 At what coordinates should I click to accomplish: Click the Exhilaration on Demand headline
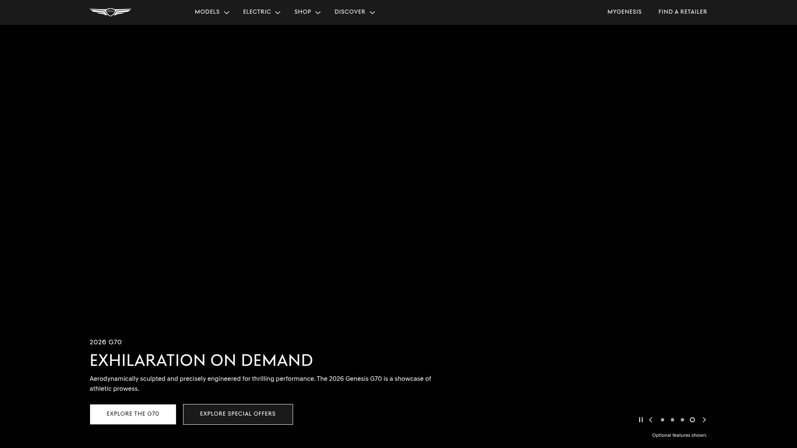[x=201, y=360]
